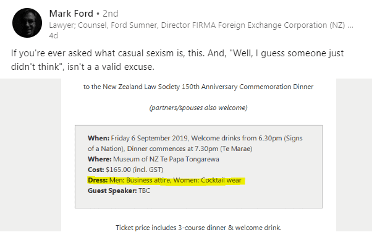The image size is (372, 240).
Task: Click the Mark Ford name link
Action: (71, 14)
